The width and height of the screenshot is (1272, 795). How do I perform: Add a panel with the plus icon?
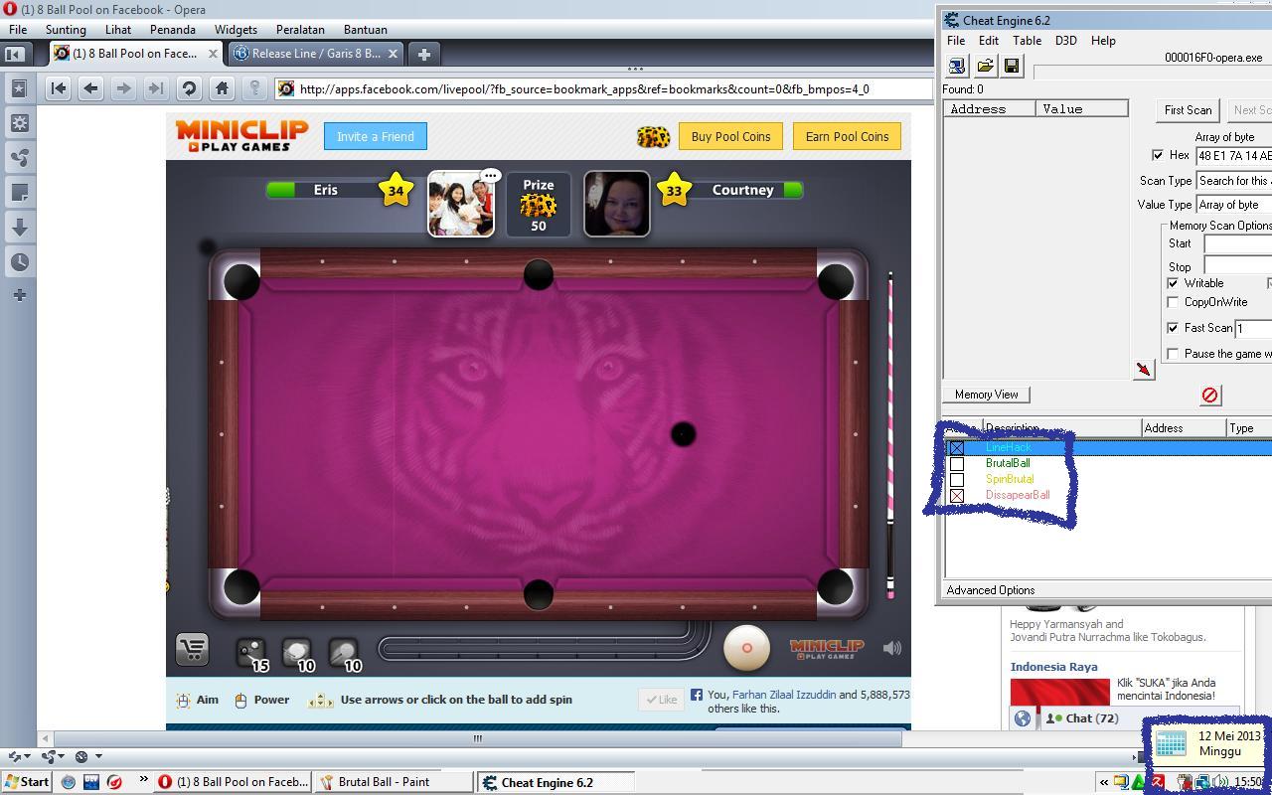[19, 295]
